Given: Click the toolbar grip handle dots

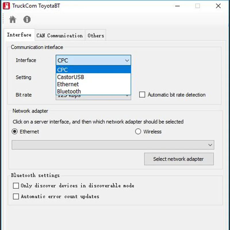Looking at the screenshot, I should pos(3,18).
